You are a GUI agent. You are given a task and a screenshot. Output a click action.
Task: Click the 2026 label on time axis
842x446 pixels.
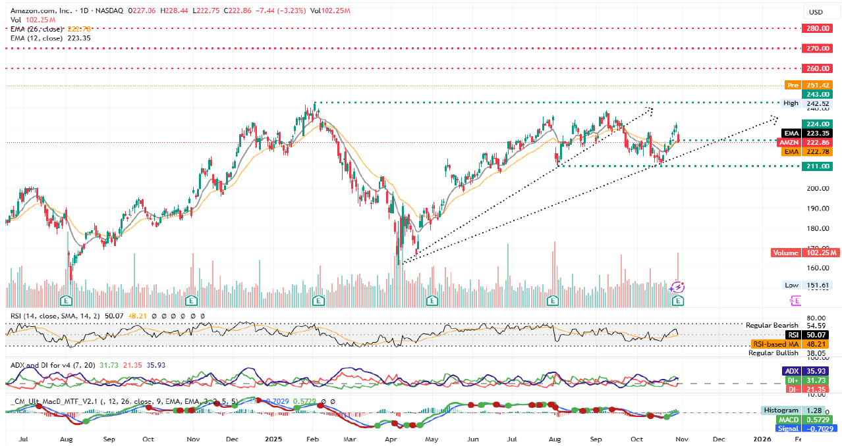click(x=761, y=437)
